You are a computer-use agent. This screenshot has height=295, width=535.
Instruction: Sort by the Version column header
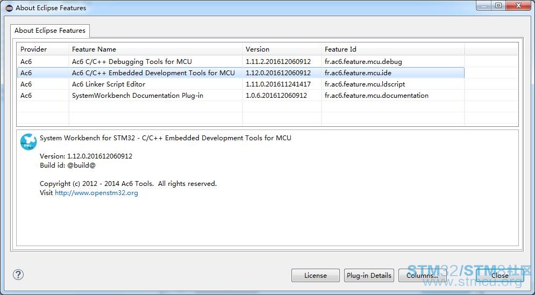282,49
